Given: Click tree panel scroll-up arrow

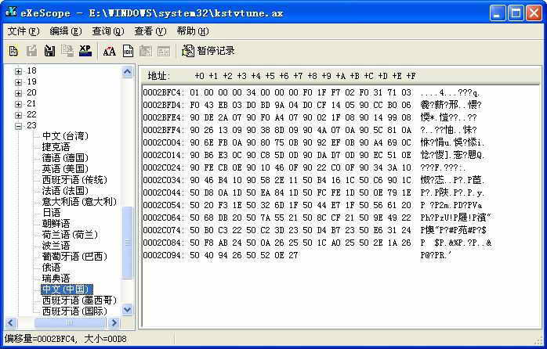Looking at the screenshot, I should (128, 72).
